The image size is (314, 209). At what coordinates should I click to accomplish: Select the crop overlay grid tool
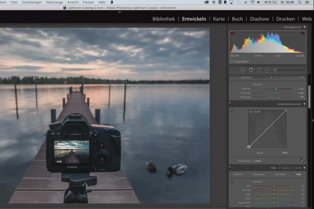(233, 70)
